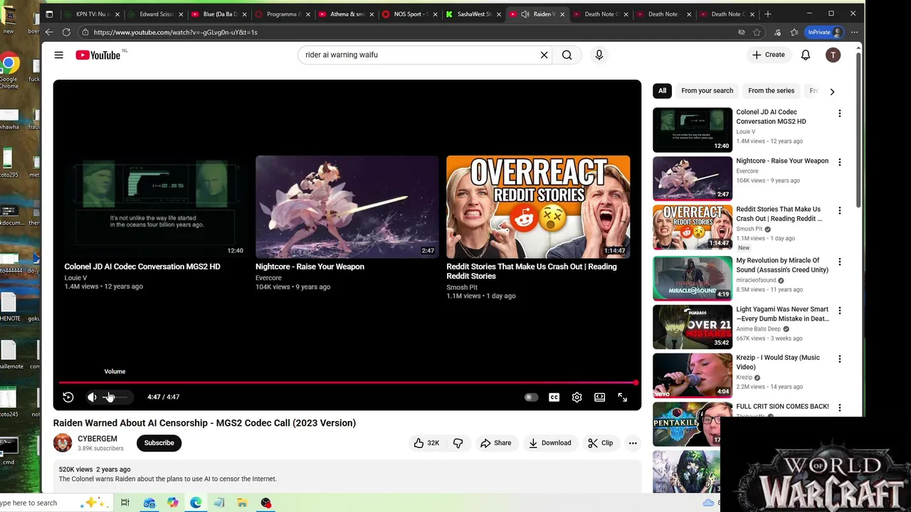Click the magnifier search button
Viewport: 911px width, 512px height.
pos(567,55)
